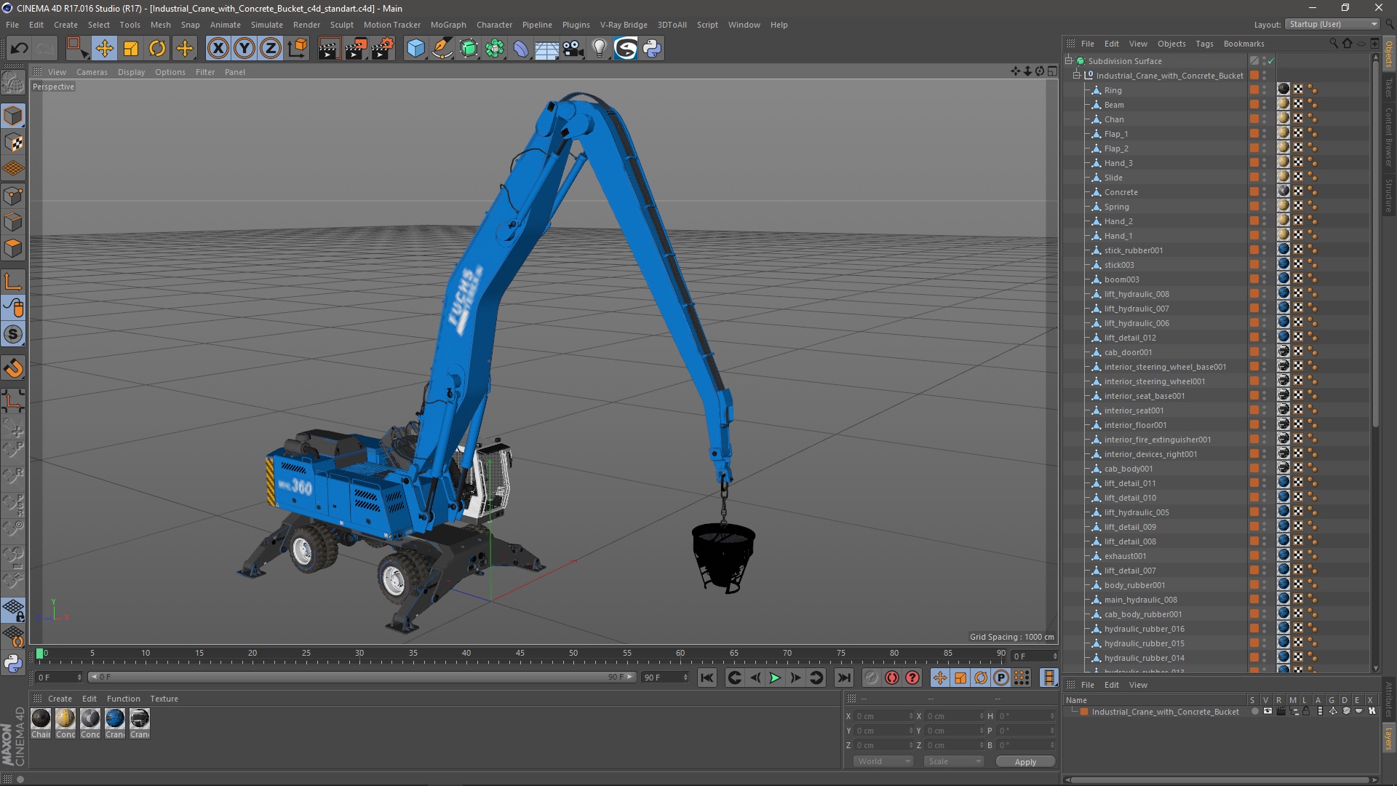This screenshot has height=786, width=1397.
Task: Toggle visibility dots for Concrete object
Action: 1265,192
